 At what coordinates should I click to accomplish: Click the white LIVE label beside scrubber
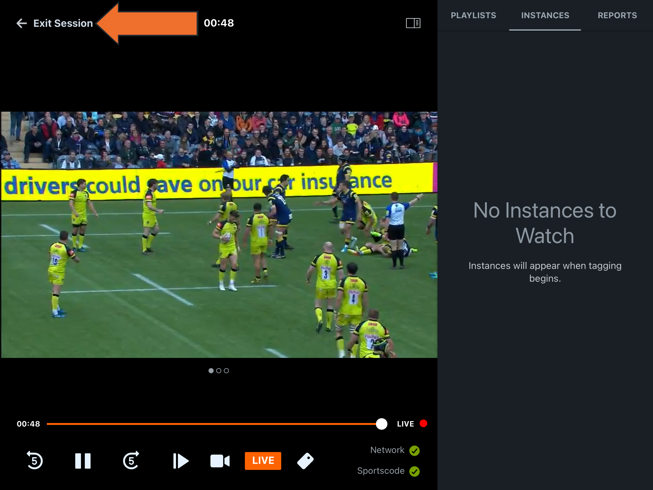(x=406, y=424)
